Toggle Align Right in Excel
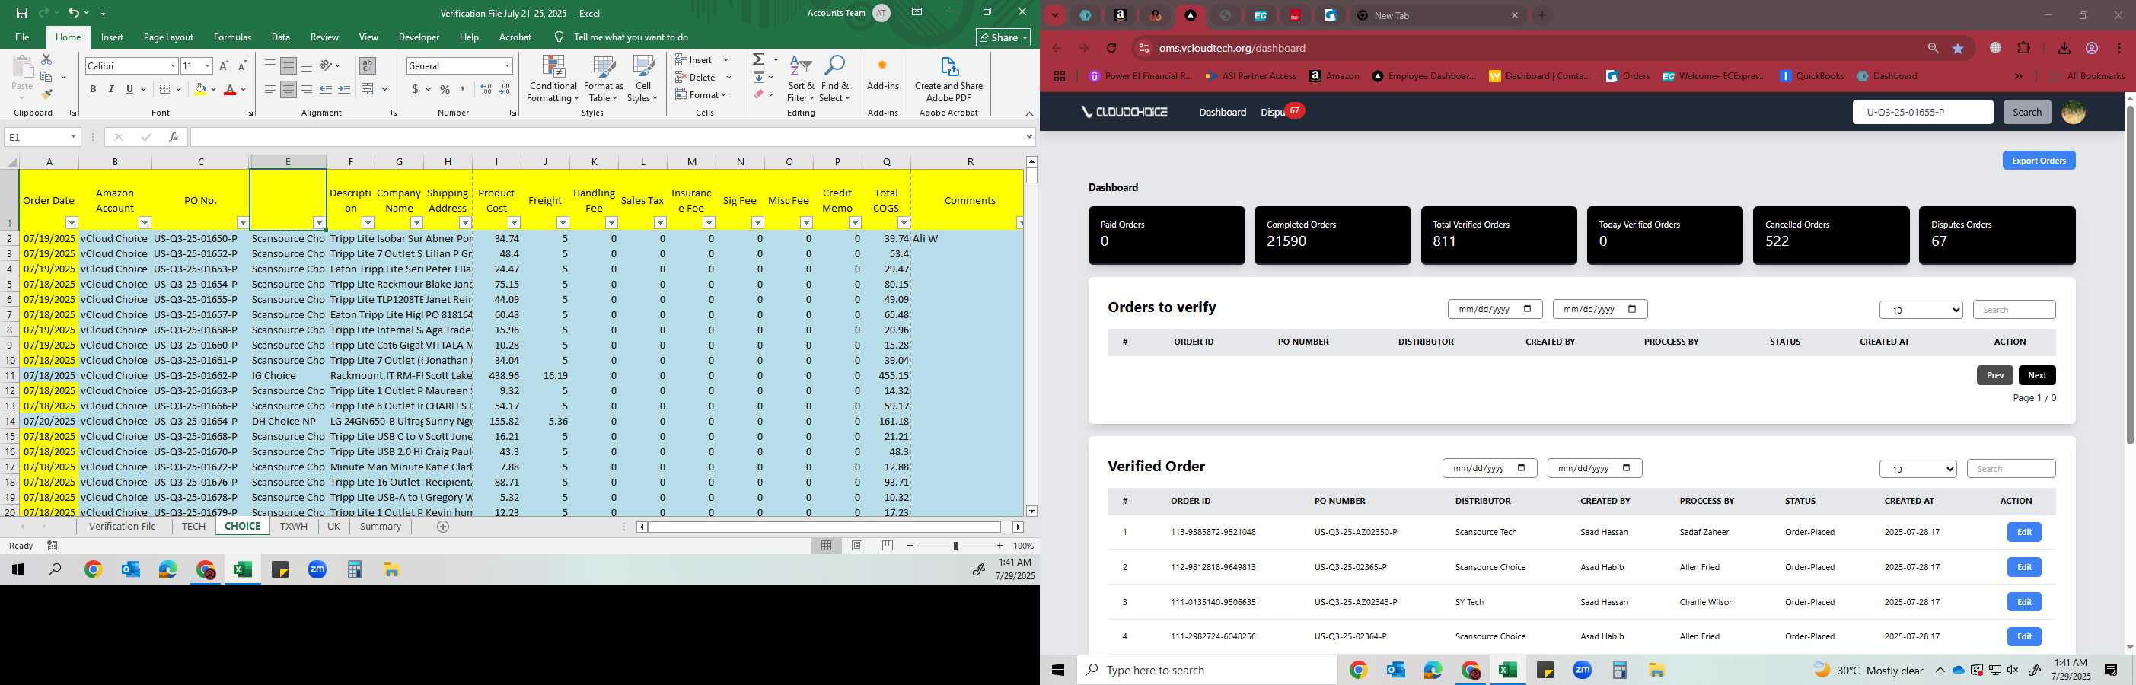The width and height of the screenshot is (2136, 685). click(307, 89)
